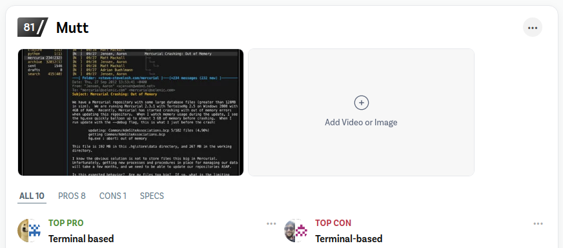The height and width of the screenshot is (248, 563).
Task: Click the Top Pro author avatar
Action: pyautogui.click(x=30, y=231)
